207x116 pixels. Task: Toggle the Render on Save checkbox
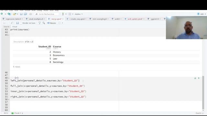[x=21, y=23]
